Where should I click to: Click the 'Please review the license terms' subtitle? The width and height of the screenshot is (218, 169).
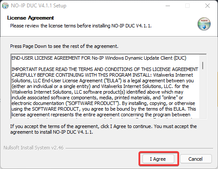(81, 26)
